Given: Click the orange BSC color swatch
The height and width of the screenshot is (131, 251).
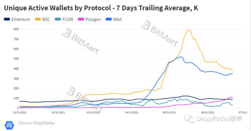Looking at the screenshot, I should point(38,19).
